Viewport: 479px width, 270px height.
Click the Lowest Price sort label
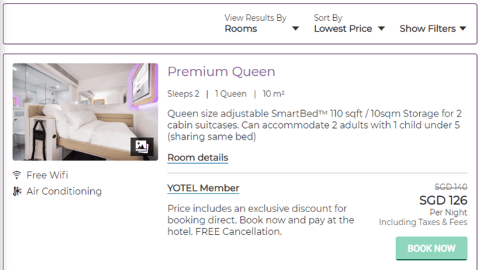pos(343,29)
